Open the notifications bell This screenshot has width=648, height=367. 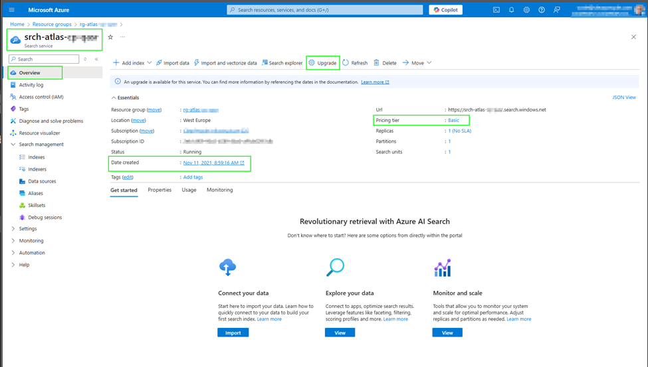coord(512,10)
